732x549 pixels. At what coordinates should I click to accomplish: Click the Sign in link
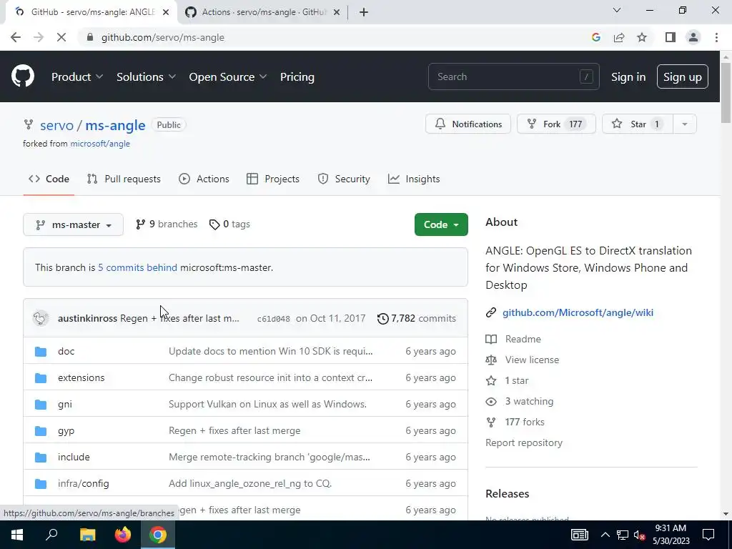(628, 76)
